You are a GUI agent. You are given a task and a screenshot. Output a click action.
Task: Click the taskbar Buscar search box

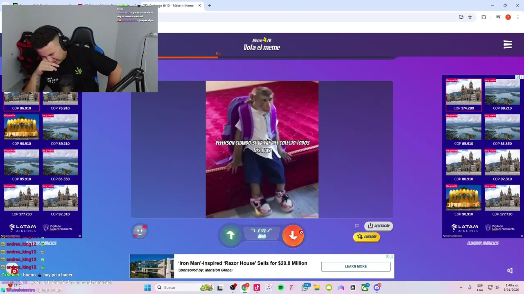point(185,287)
